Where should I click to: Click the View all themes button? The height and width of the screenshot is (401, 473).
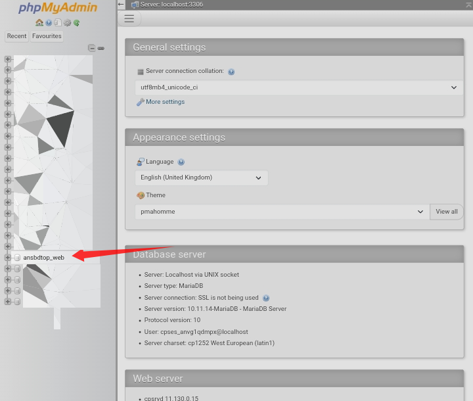[447, 212]
